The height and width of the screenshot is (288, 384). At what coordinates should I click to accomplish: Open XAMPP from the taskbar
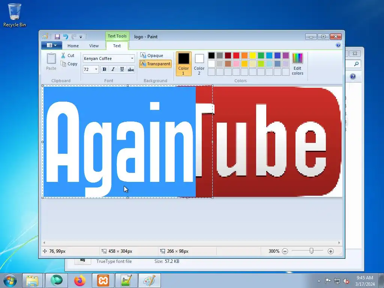click(x=103, y=280)
